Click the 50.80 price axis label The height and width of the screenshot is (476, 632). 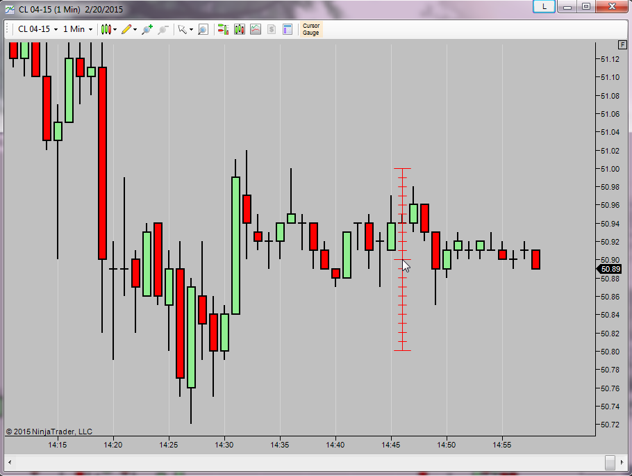[x=610, y=352]
